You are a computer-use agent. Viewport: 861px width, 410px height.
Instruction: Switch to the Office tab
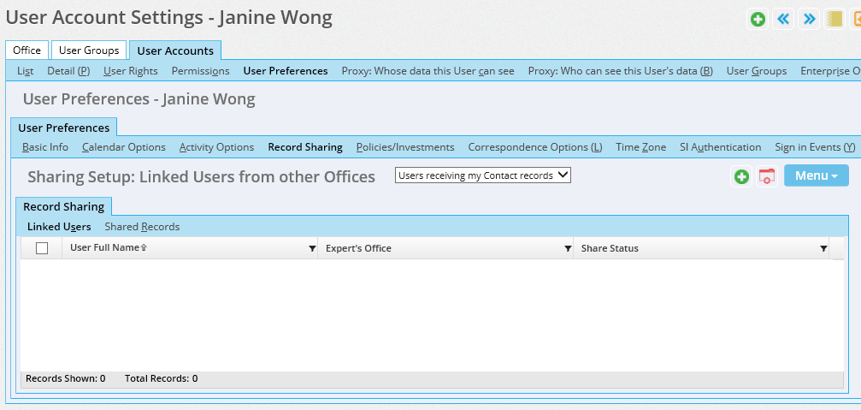[x=27, y=50]
